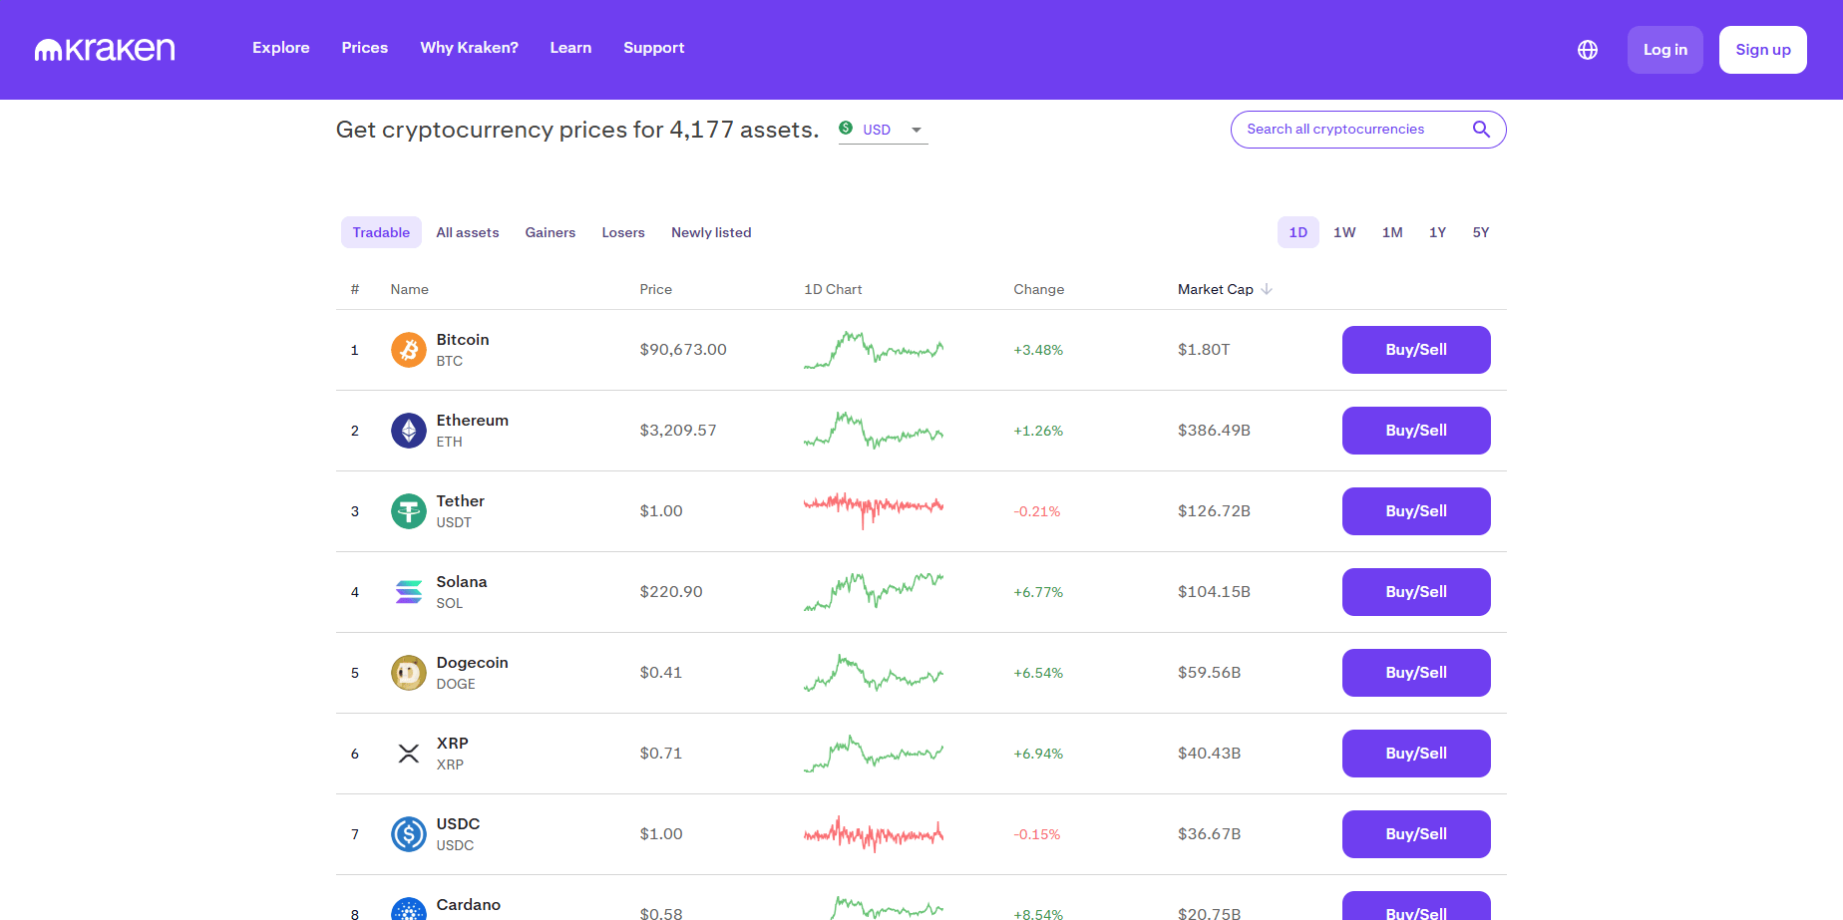Click XRP change +6.94%

(x=1038, y=754)
